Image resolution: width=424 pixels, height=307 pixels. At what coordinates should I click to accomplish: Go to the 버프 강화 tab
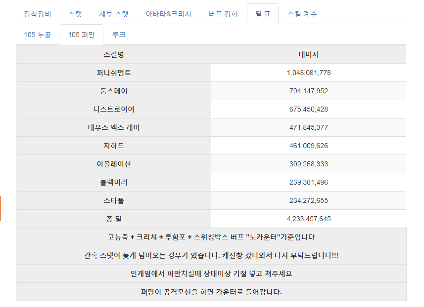coord(223,14)
